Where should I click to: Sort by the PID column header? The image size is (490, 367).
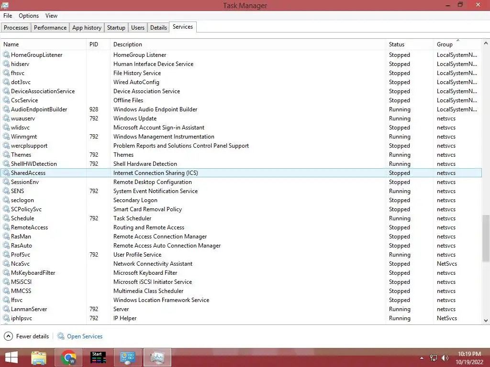99,44
